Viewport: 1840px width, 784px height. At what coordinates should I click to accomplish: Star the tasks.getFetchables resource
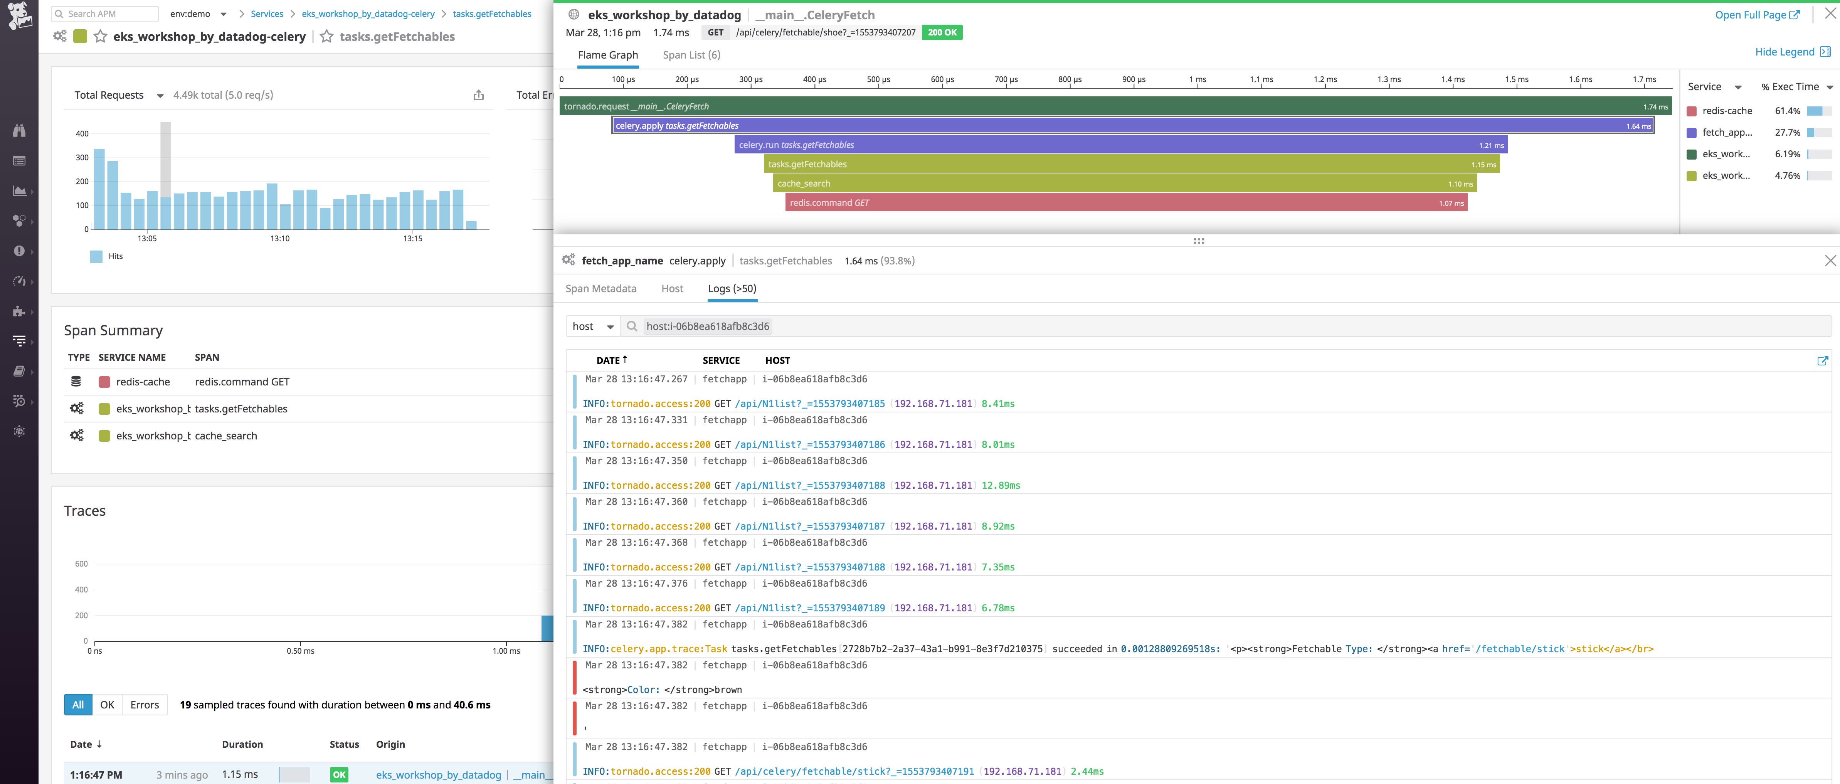click(326, 36)
